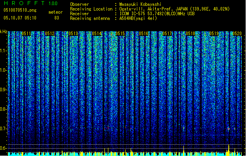Select the file name 0510070510.png
The image size is (246, 156).
(20, 10)
